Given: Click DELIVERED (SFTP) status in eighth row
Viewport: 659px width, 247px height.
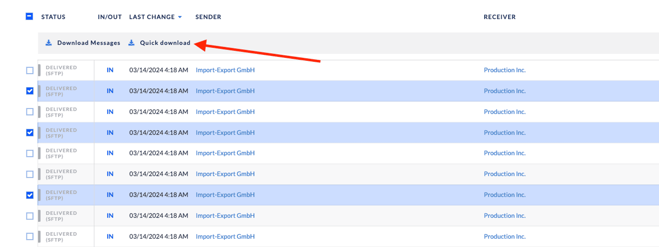Looking at the screenshot, I should (61, 216).
